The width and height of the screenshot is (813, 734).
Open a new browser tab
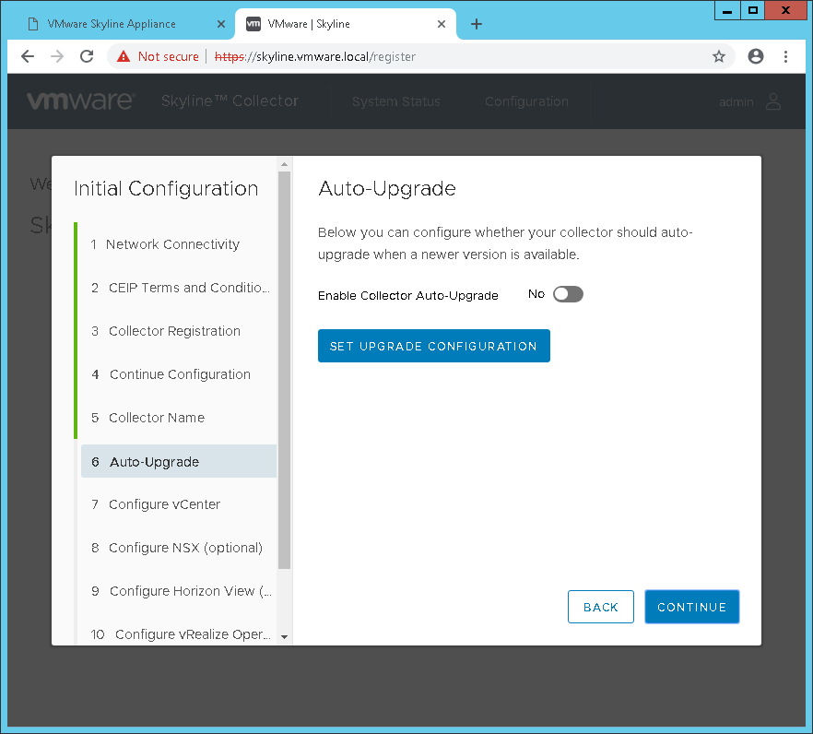pyautogui.click(x=477, y=24)
